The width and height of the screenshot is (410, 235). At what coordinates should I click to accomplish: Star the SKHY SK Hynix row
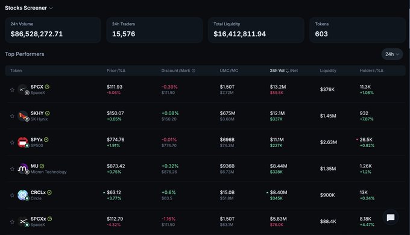pos(12,116)
